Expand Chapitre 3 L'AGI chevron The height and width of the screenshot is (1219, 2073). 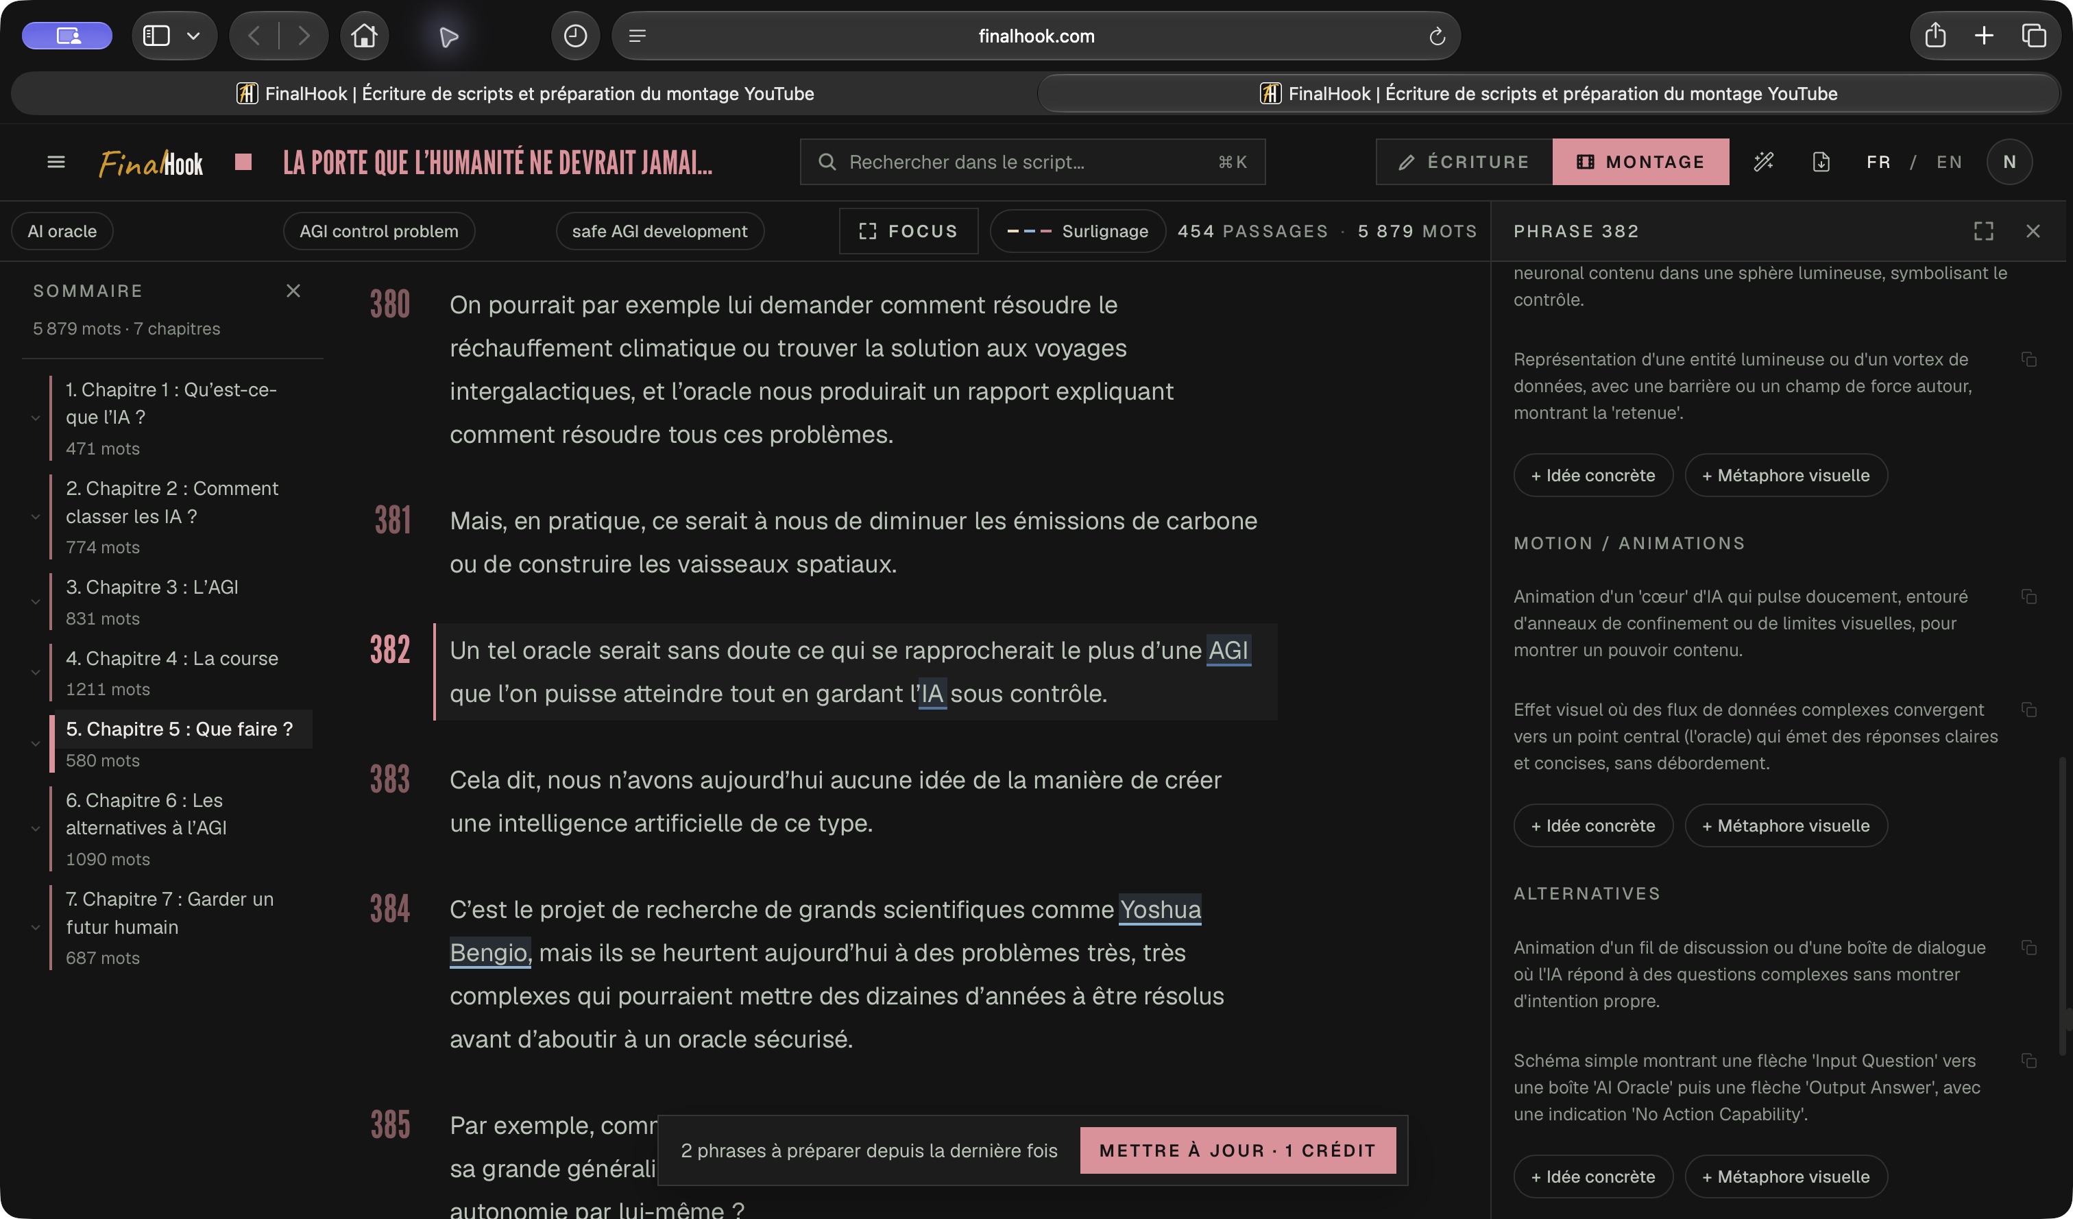point(36,601)
